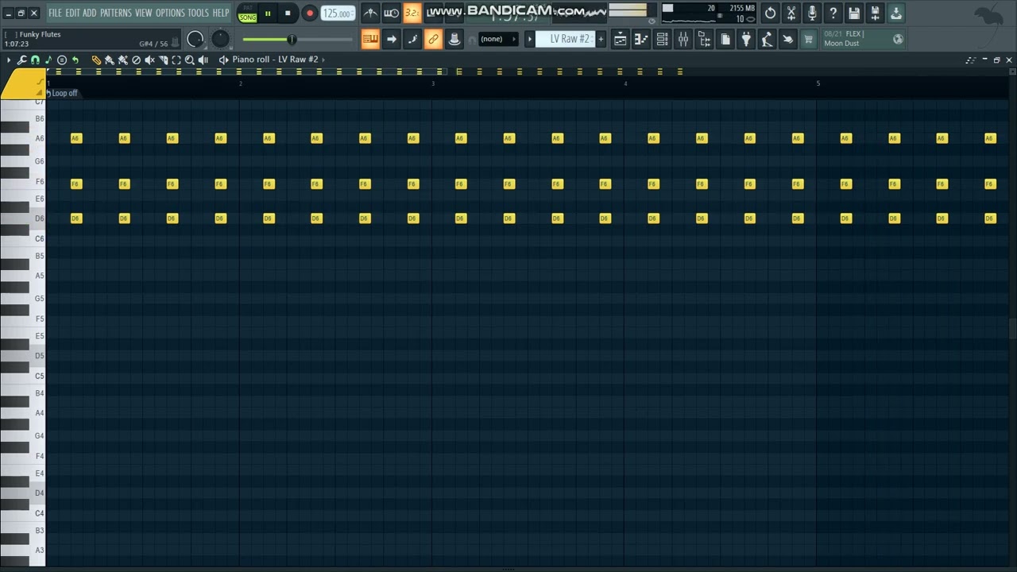Image resolution: width=1017 pixels, height=572 pixels.
Task: Open the wrench tools menu
Action: coord(22,60)
